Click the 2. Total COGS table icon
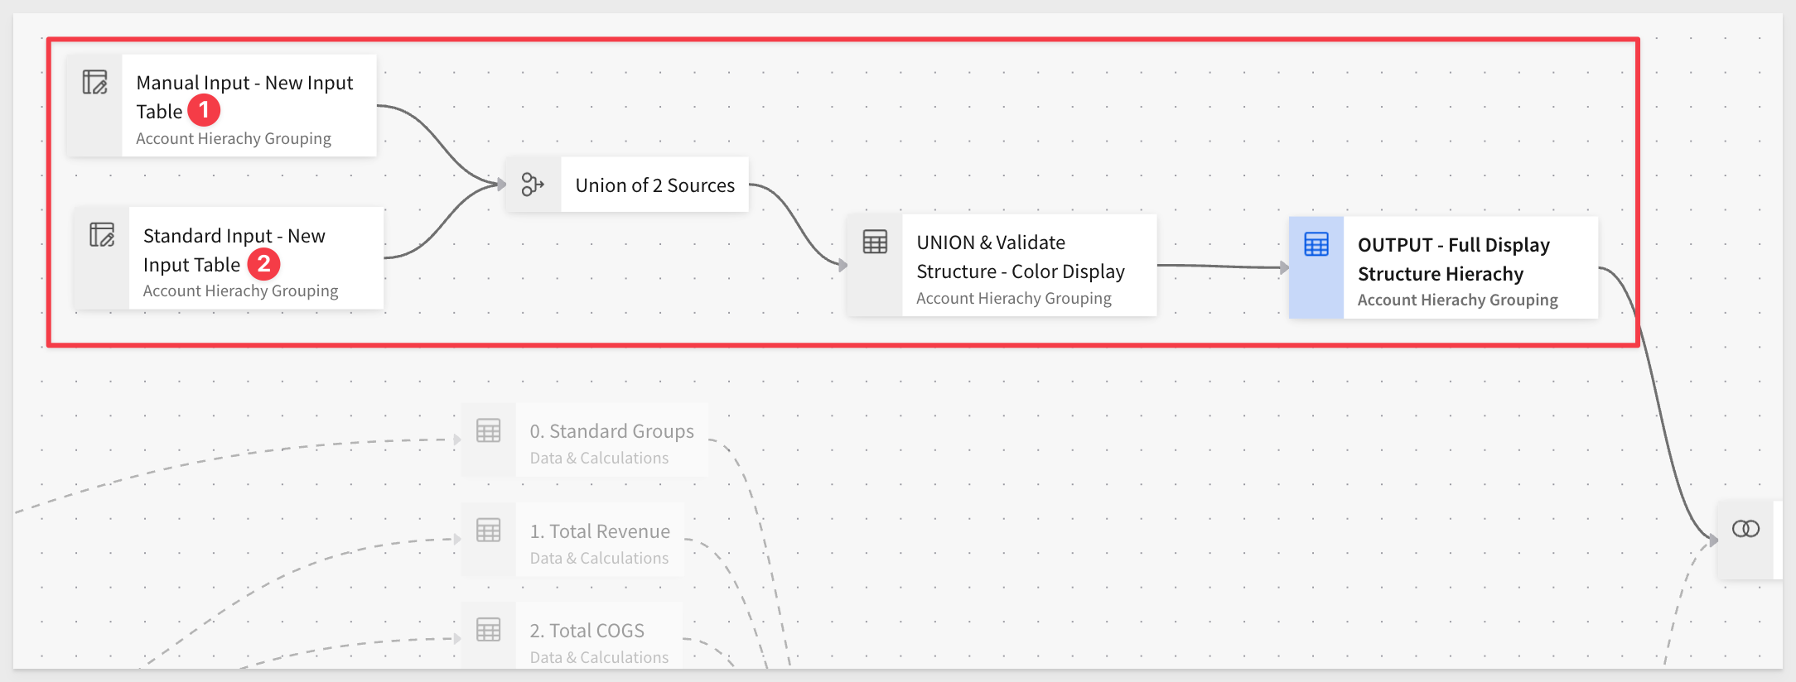 click(x=489, y=630)
